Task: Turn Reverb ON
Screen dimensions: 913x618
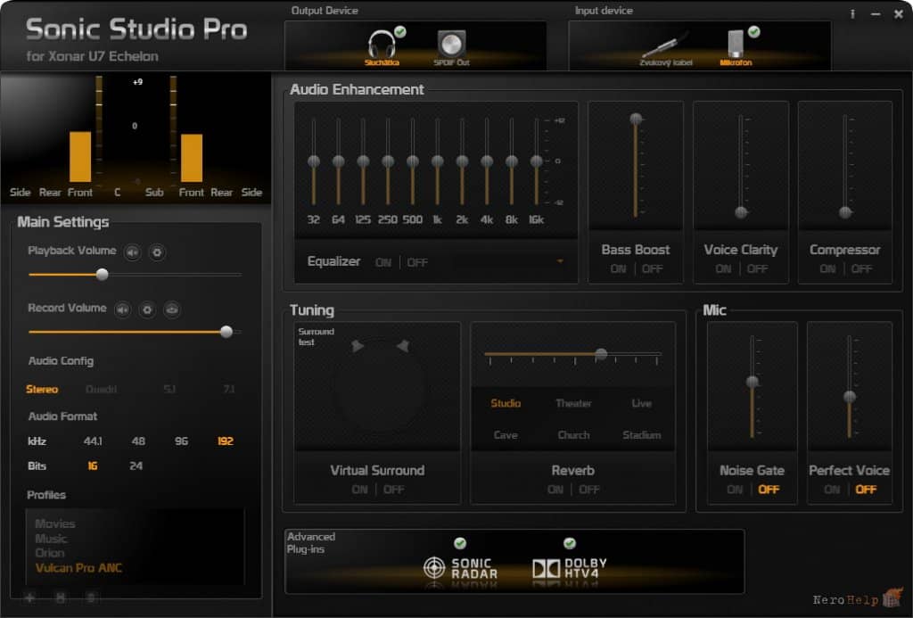Action: pyautogui.click(x=555, y=490)
